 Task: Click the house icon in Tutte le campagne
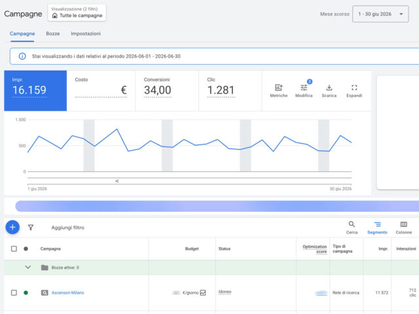click(x=55, y=16)
